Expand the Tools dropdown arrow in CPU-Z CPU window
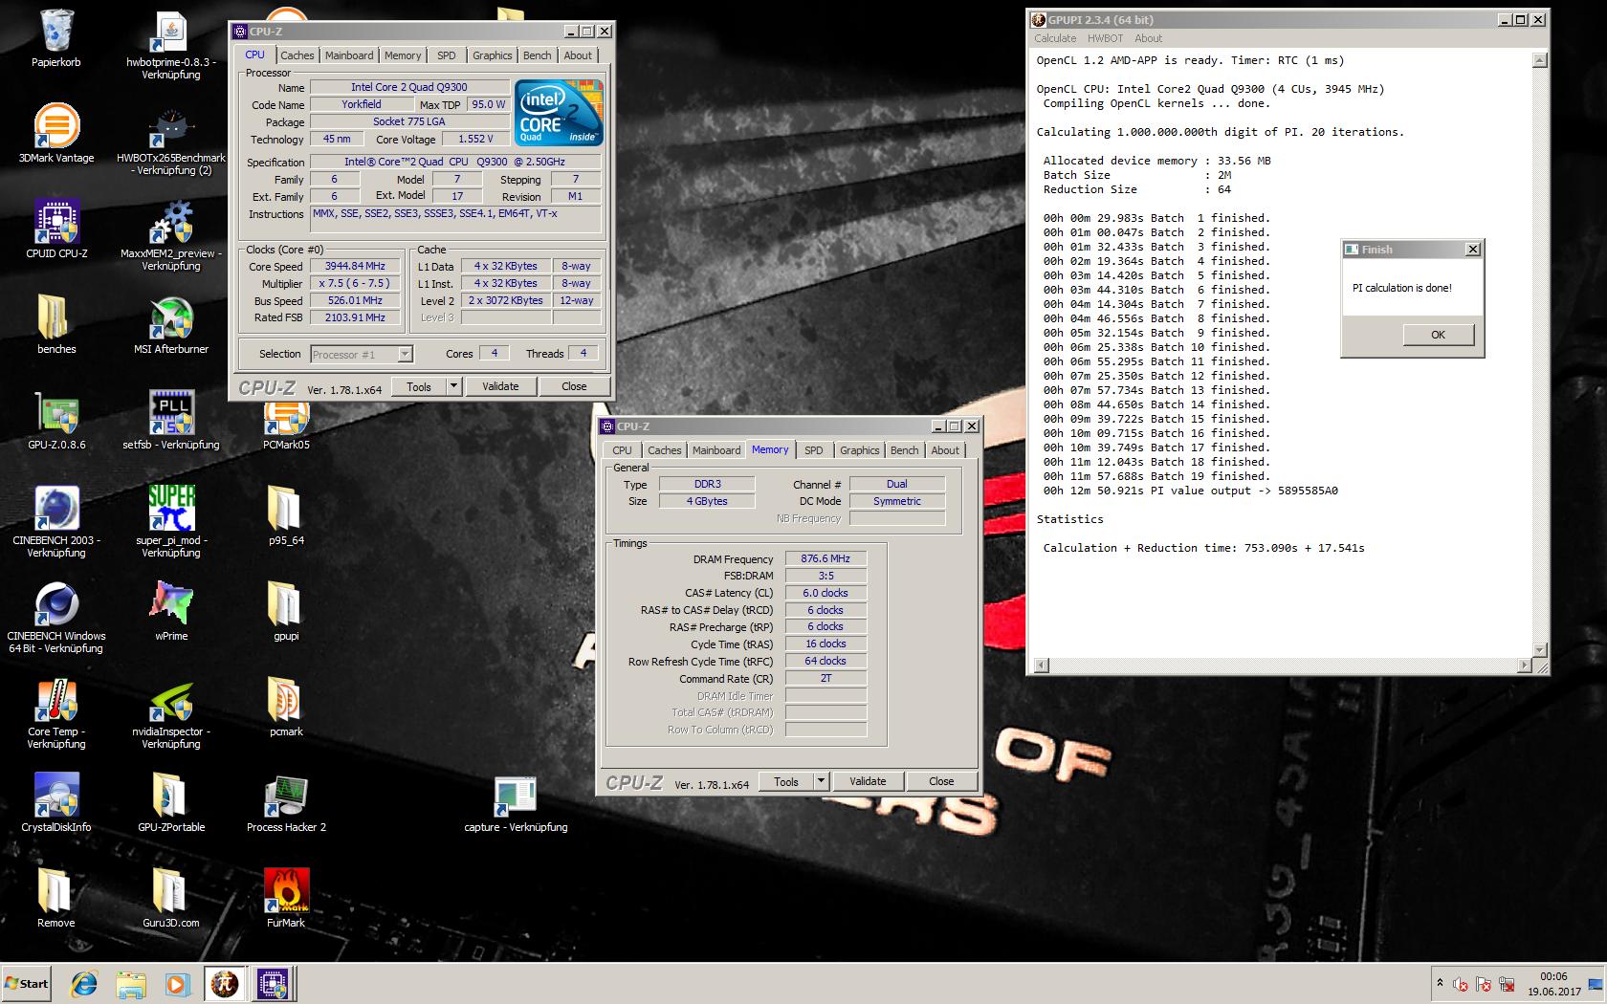This screenshot has width=1607, height=1004. click(x=454, y=386)
